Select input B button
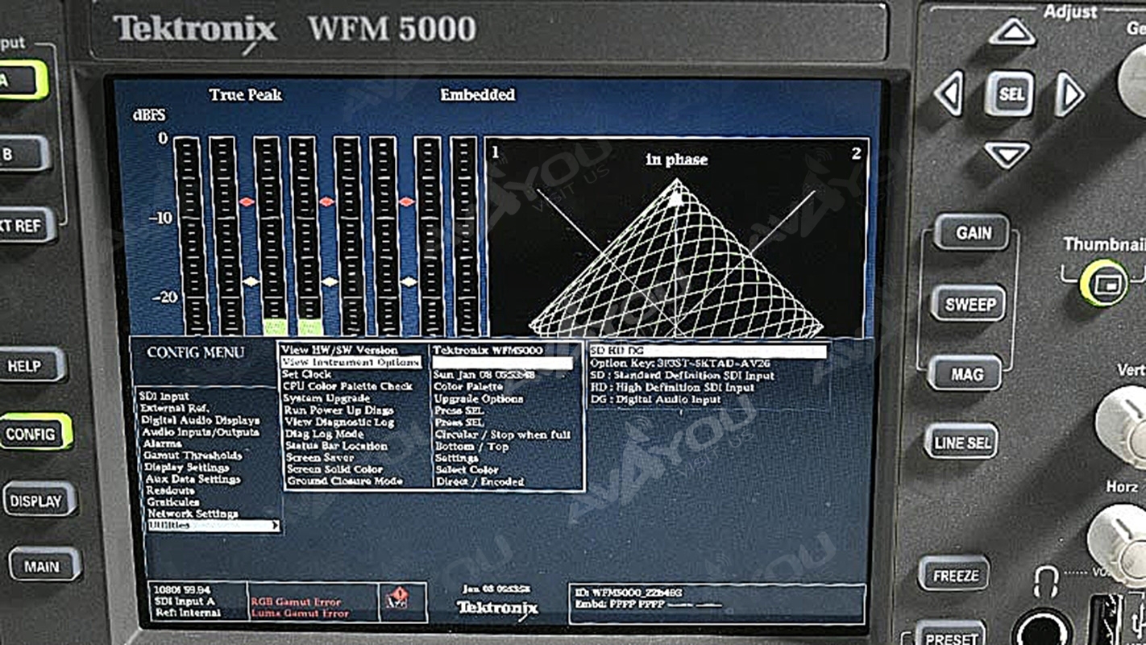Viewport: 1146px width, 645px height. (x=23, y=155)
